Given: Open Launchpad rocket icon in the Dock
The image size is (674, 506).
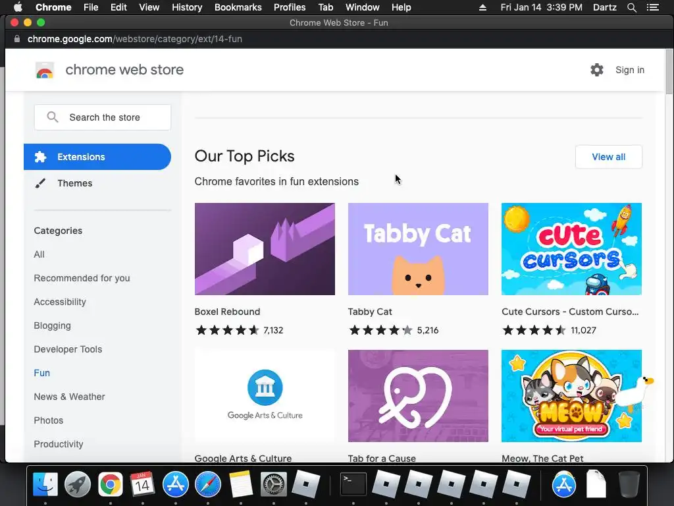Looking at the screenshot, I should point(78,484).
